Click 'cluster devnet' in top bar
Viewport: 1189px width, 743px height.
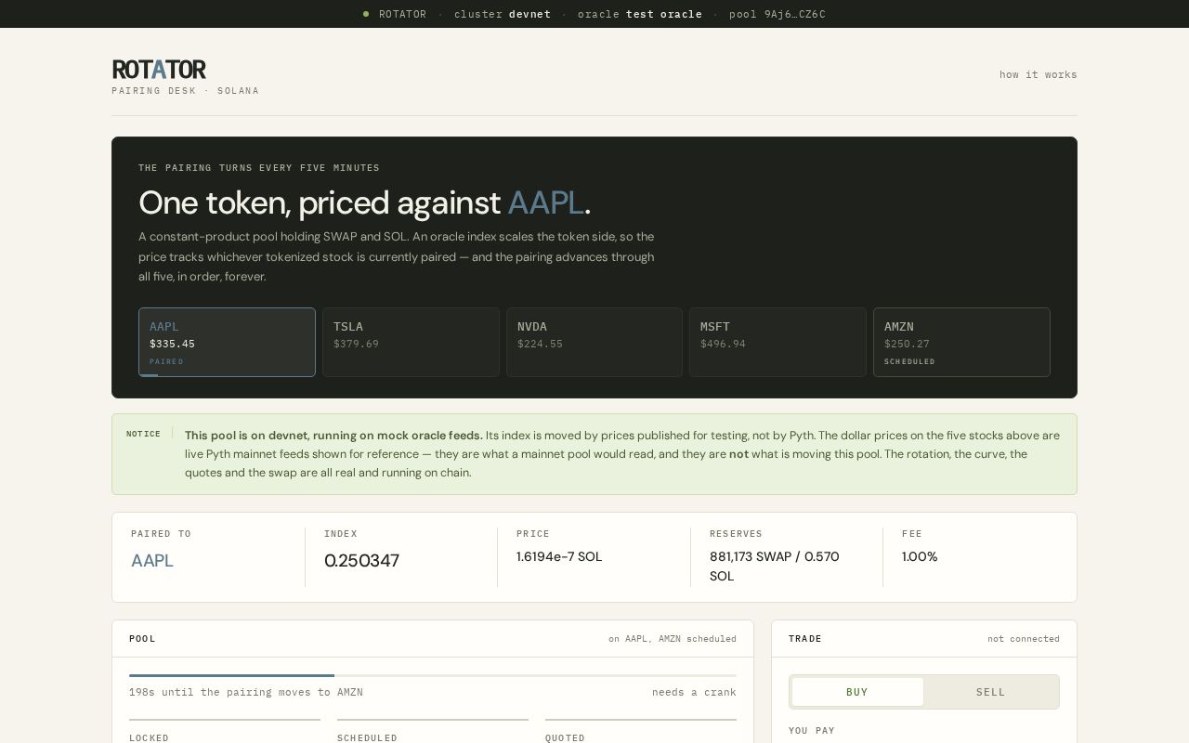click(x=503, y=14)
